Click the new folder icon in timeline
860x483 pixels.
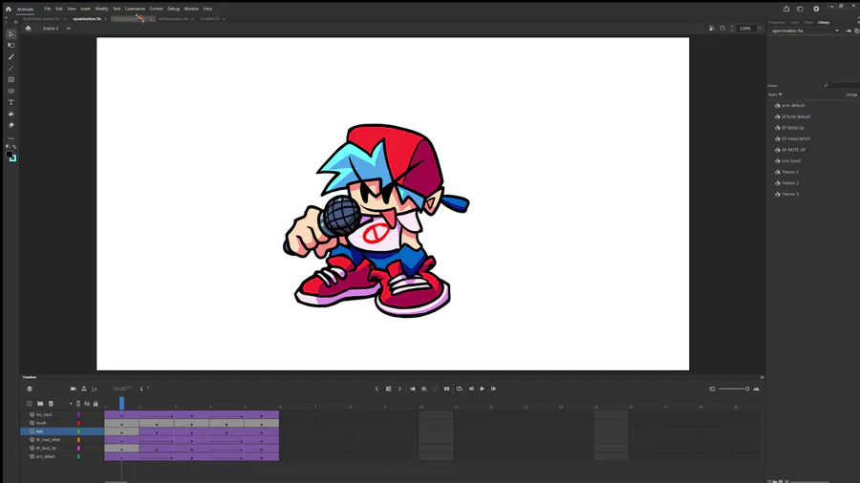40,404
